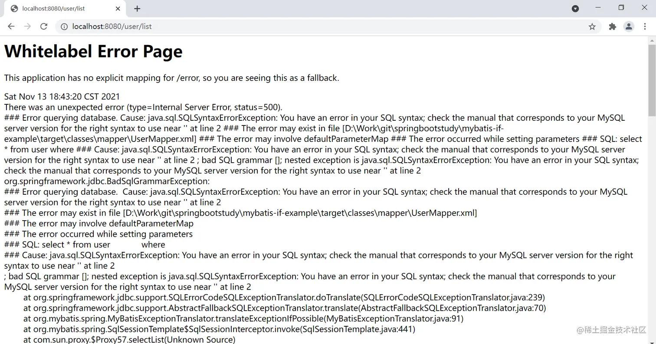This screenshot has height=344, width=656.
Task: Open Chrome's three-dot customize menu
Action: tap(644, 26)
